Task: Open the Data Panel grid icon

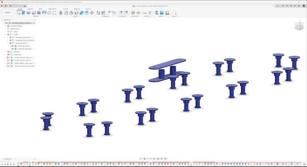Action: (2, 6)
